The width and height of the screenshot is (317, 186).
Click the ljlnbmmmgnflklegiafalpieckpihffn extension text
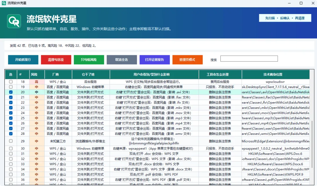tap(154, 143)
